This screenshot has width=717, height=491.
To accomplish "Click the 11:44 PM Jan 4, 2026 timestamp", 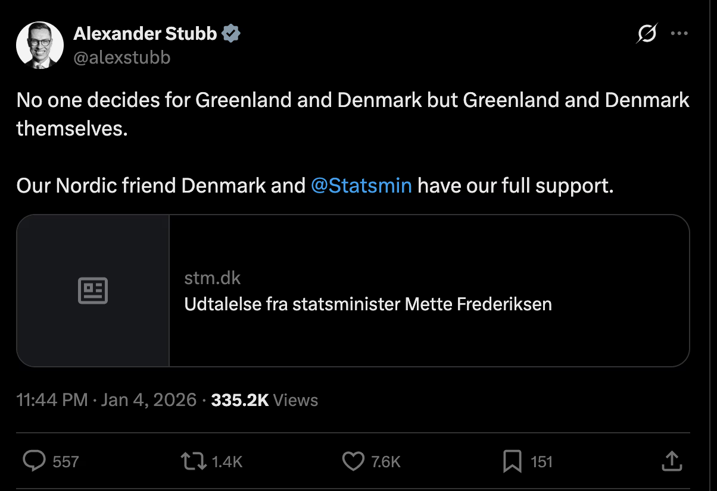I will (x=106, y=400).
